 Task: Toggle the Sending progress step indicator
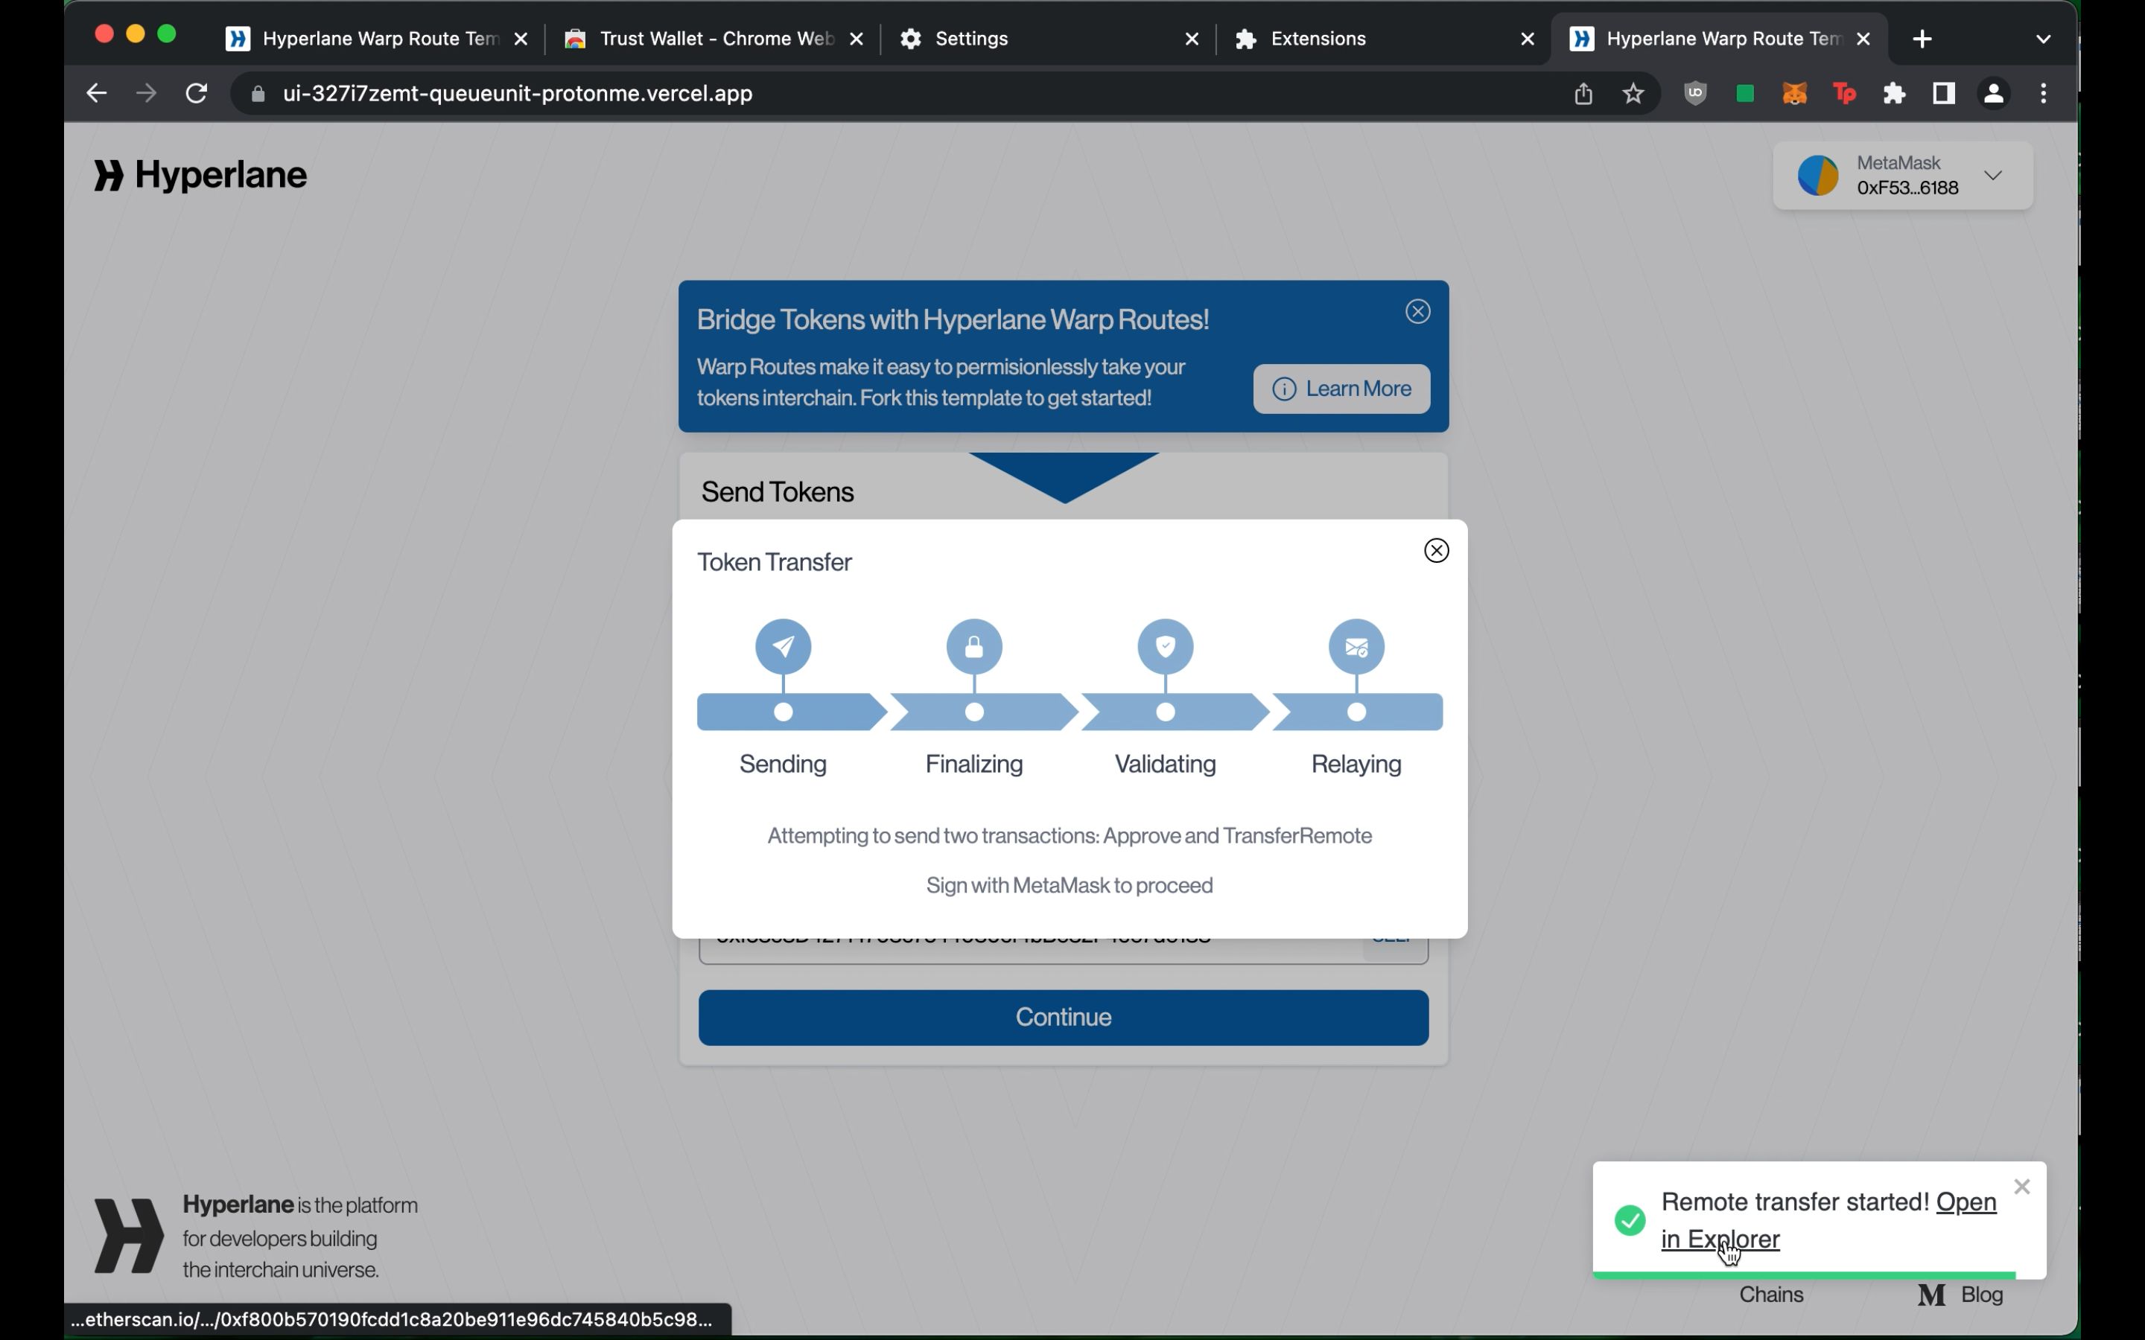(781, 645)
